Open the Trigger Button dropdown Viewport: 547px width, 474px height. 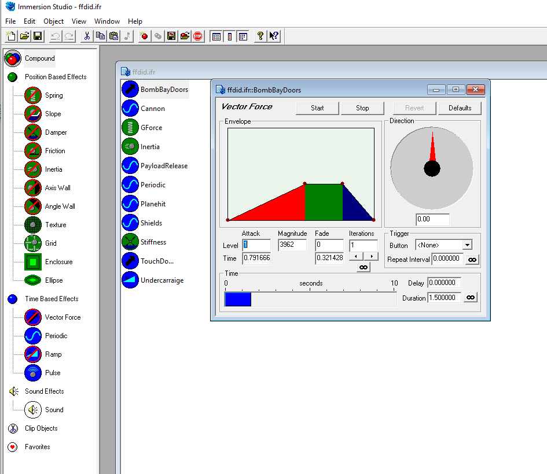[x=467, y=245]
